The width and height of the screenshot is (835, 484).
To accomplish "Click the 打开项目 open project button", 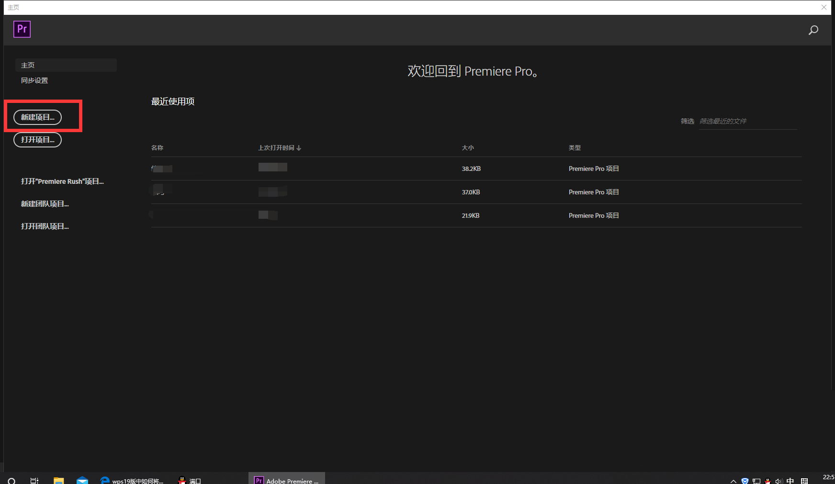I will point(37,140).
